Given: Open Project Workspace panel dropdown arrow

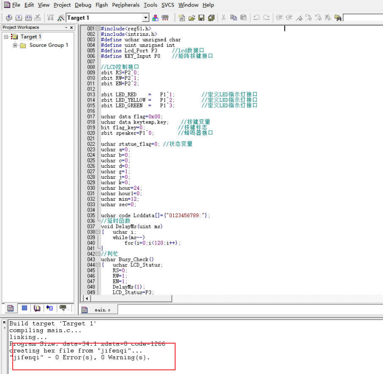Looking at the screenshot, I should (66, 27).
